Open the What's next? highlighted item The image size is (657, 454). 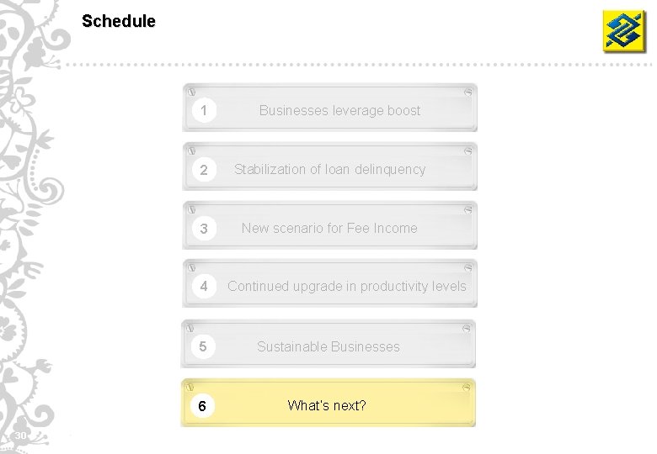pos(327,405)
